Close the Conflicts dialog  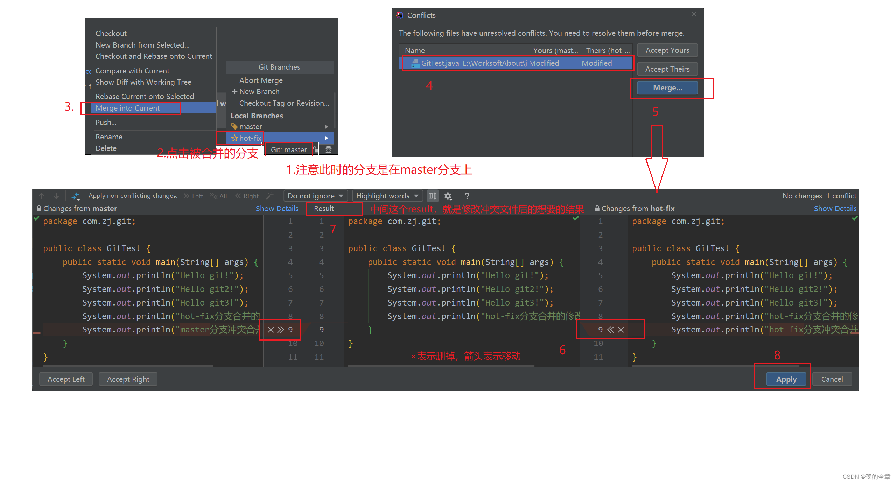click(693, 14)
